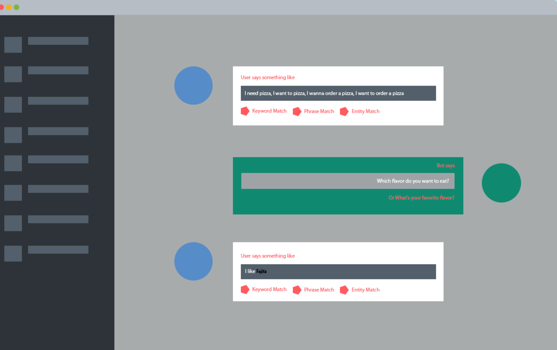Select Phrase Match label under pizza phrases
The height and width of the screenshot is (350, 557).
click(319, 111)
